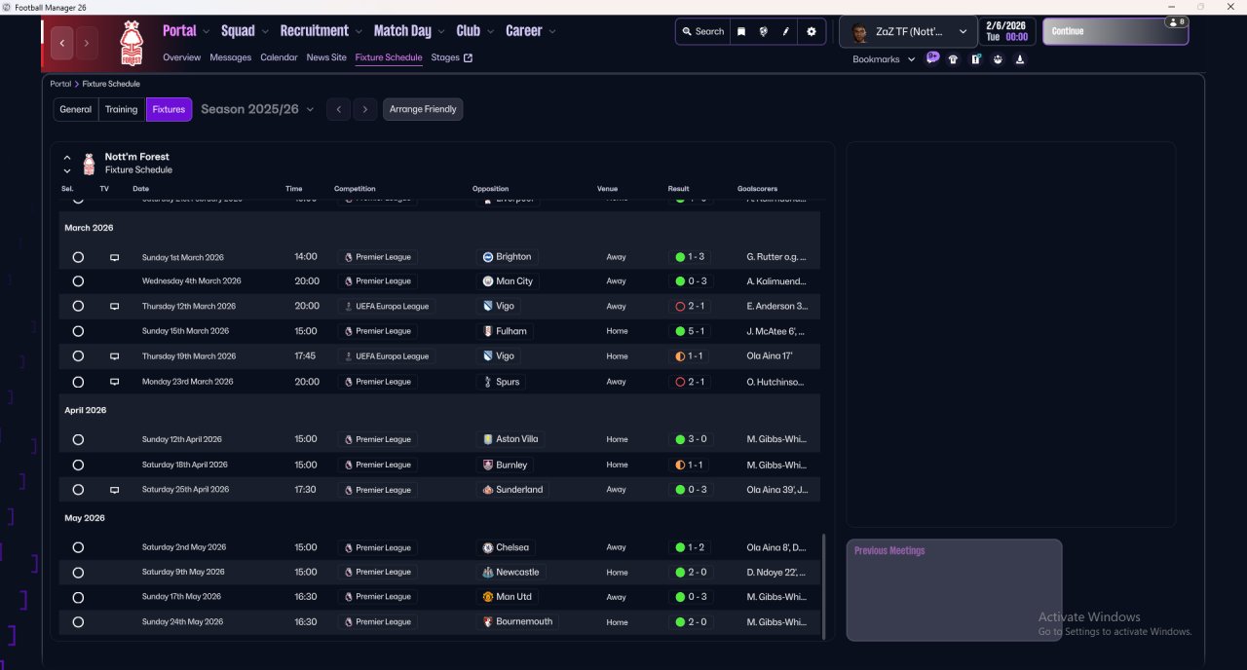1247x670 pixels.
Task: Click the fixture list vertical scrollbar
Action: click(x=824, y=584)
